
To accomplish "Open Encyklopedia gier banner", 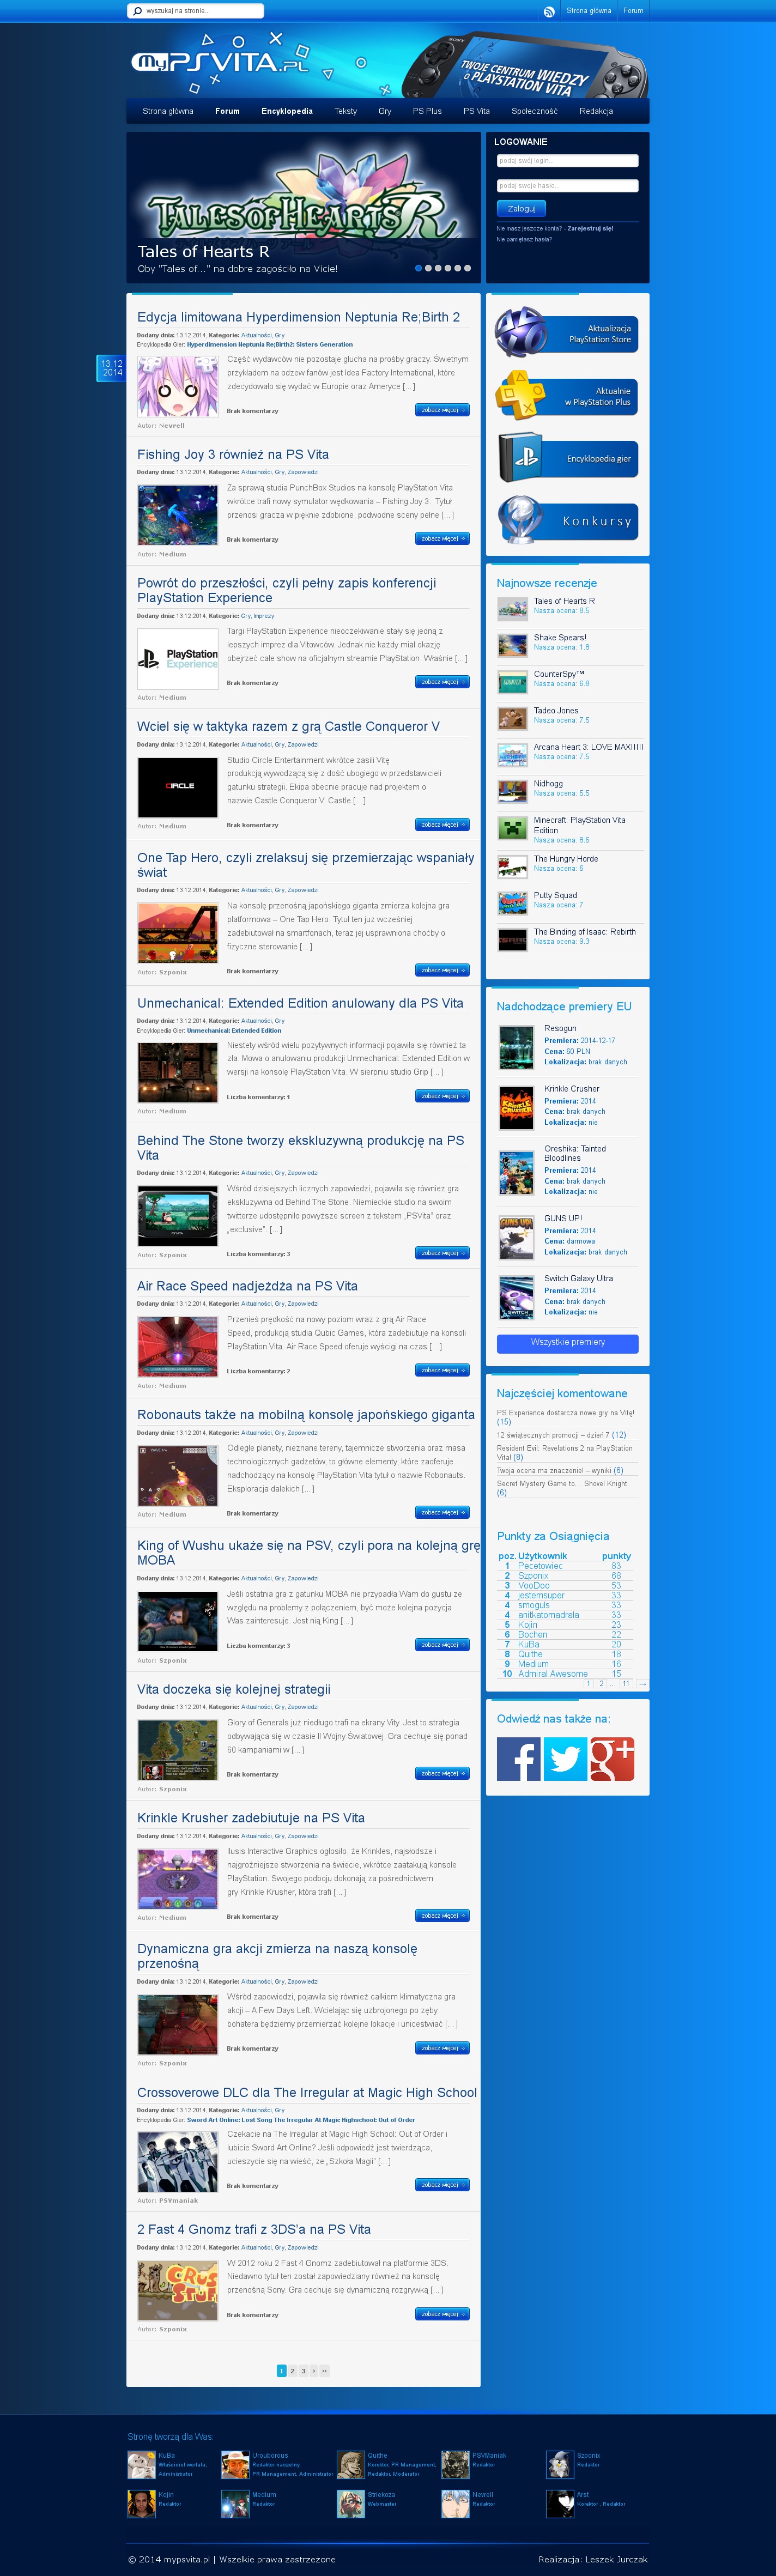I will 567,458.
